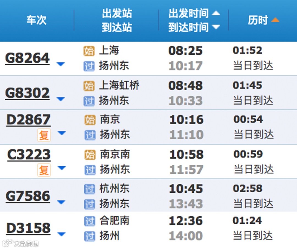297x249 pixels.
Task: Click the 始 icon beside 上海虹桥
Action: [x=89, y=86]
